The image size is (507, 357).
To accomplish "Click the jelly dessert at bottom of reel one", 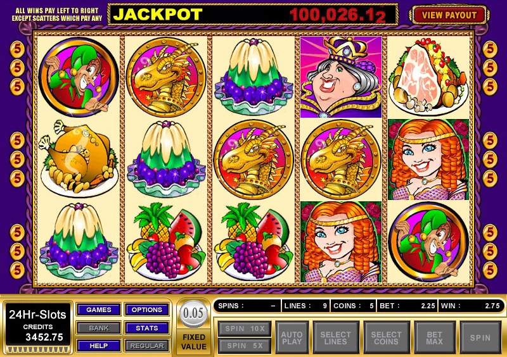I will (79, 241).
